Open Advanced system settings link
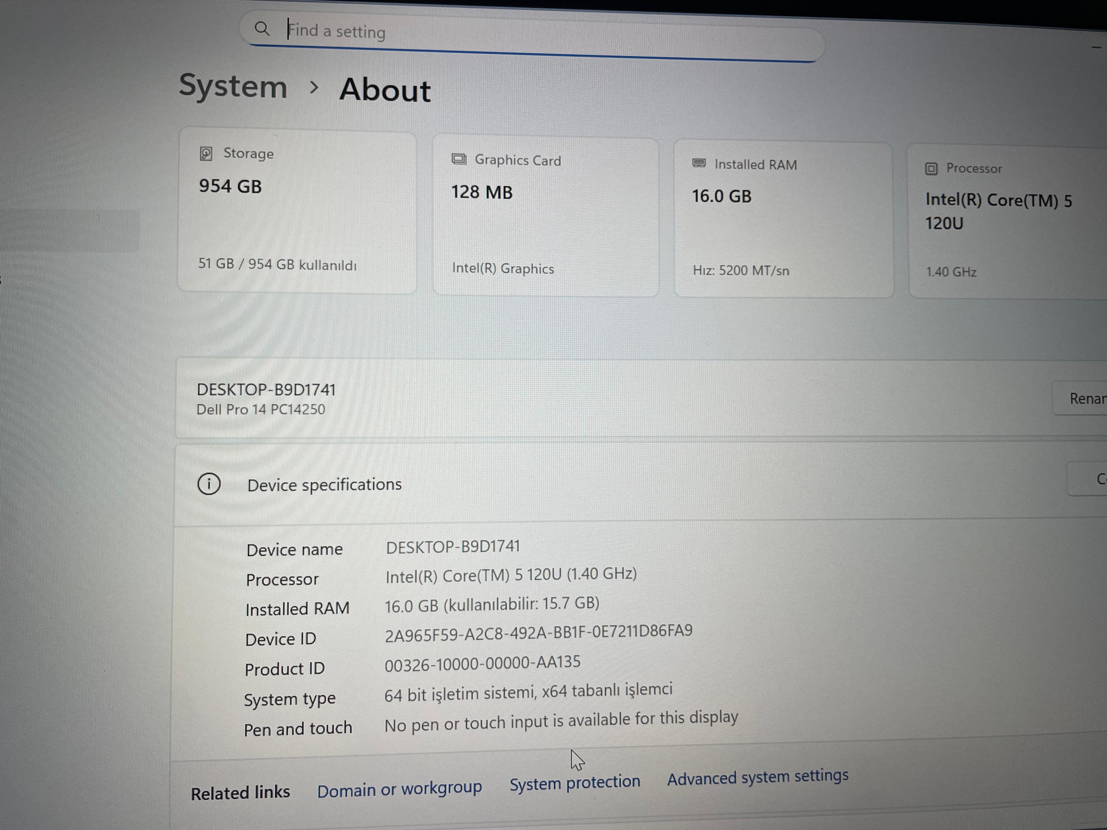The width and height of the screenshot is (1107, 830). coord(757,777)
